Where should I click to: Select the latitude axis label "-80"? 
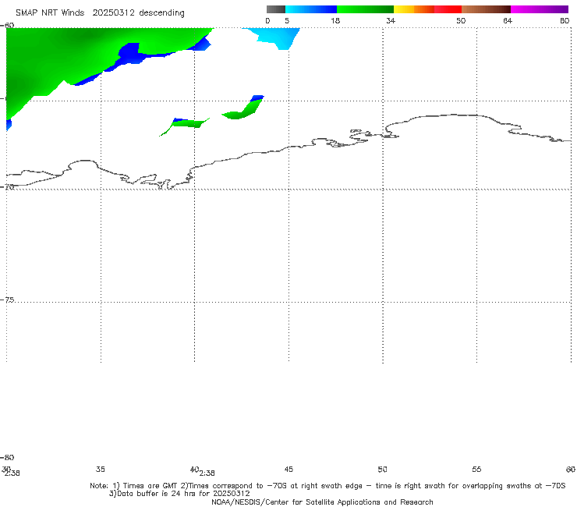click(x=7, y=457)
